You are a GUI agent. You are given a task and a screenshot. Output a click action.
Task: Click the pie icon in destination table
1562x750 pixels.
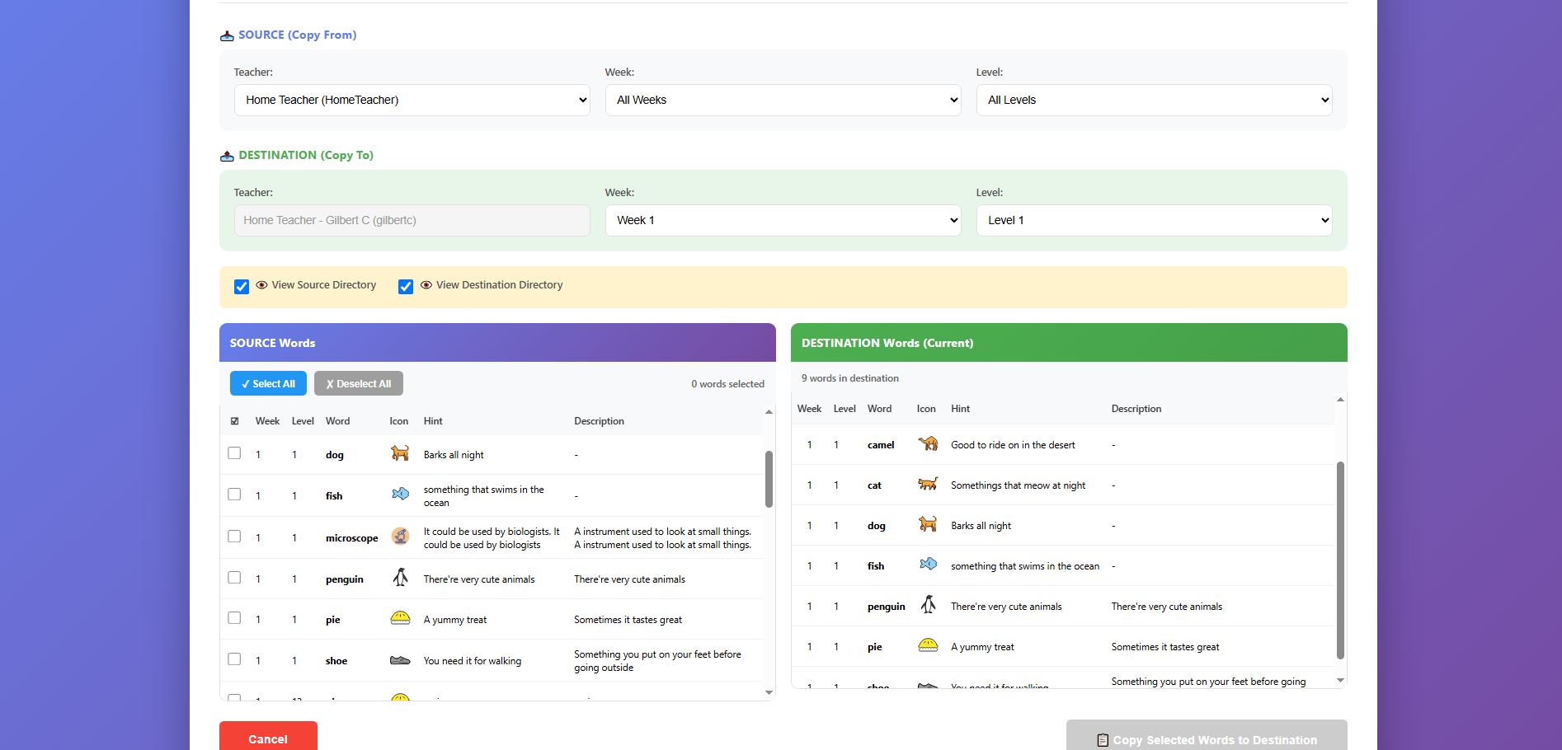928,646
